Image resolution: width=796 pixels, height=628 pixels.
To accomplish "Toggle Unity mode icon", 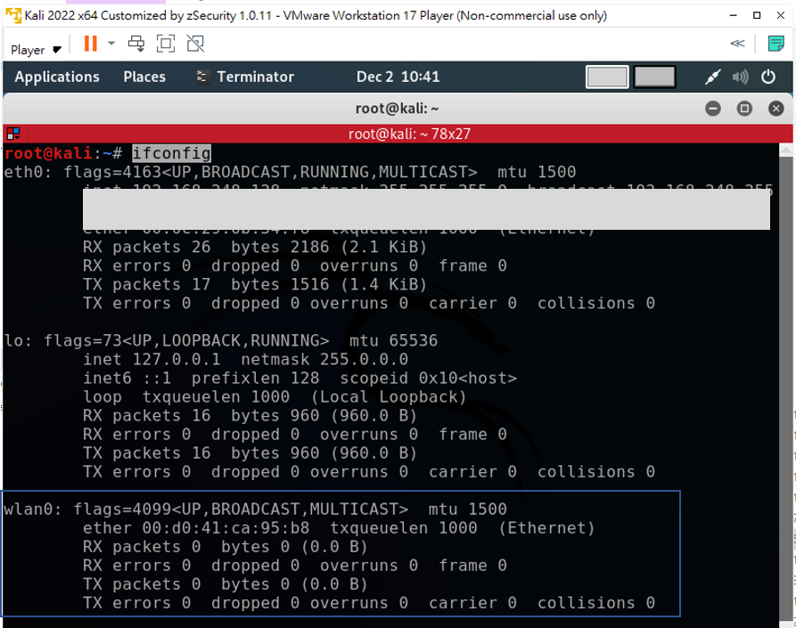I will (x=194, y=44).
